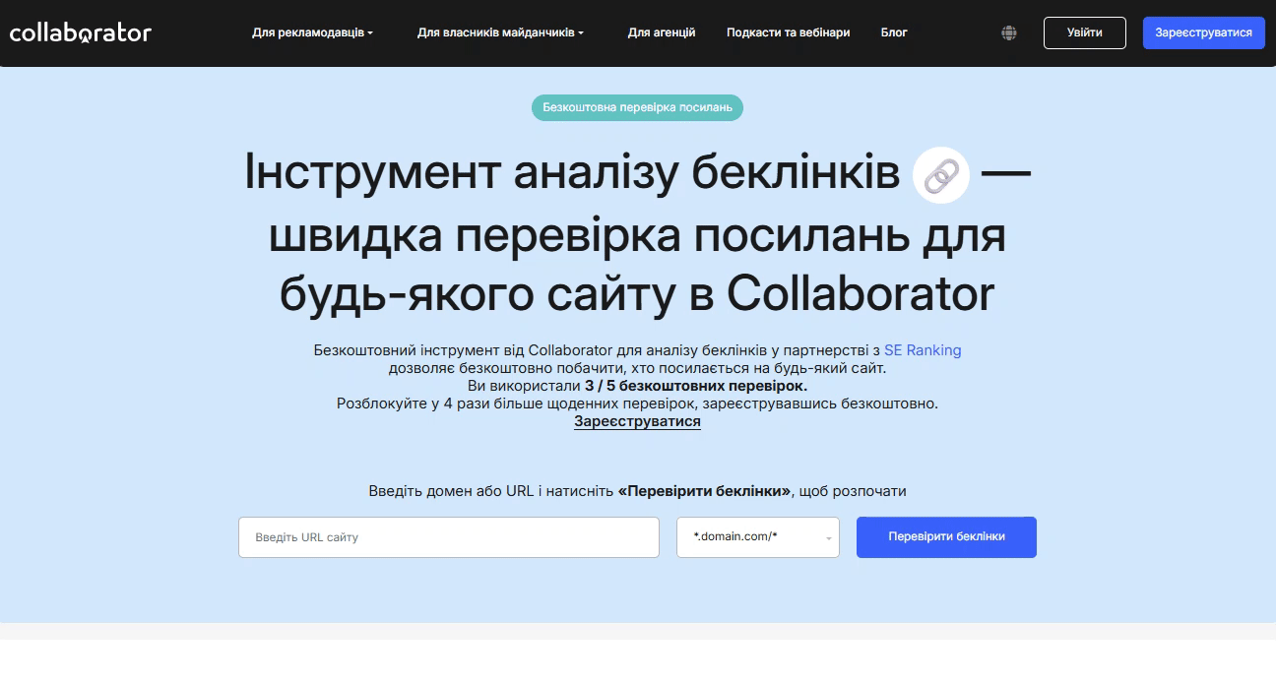Expand the Для власників майданчиків menu
This screenshot has height=683, width=1276.
pos(500,32)
